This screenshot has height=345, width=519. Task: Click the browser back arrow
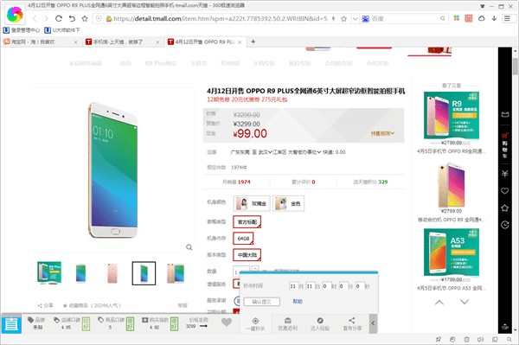pos(35,18)
